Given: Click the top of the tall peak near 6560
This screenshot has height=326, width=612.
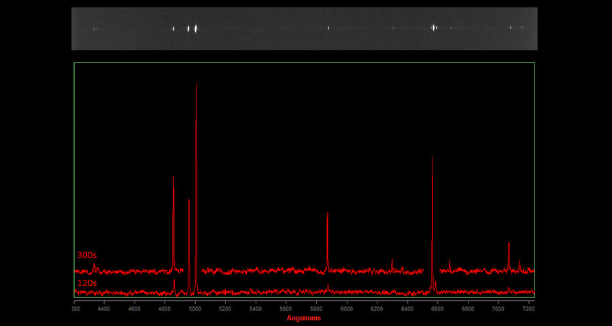Looking at the screenshot, I should tap(432, 158).
